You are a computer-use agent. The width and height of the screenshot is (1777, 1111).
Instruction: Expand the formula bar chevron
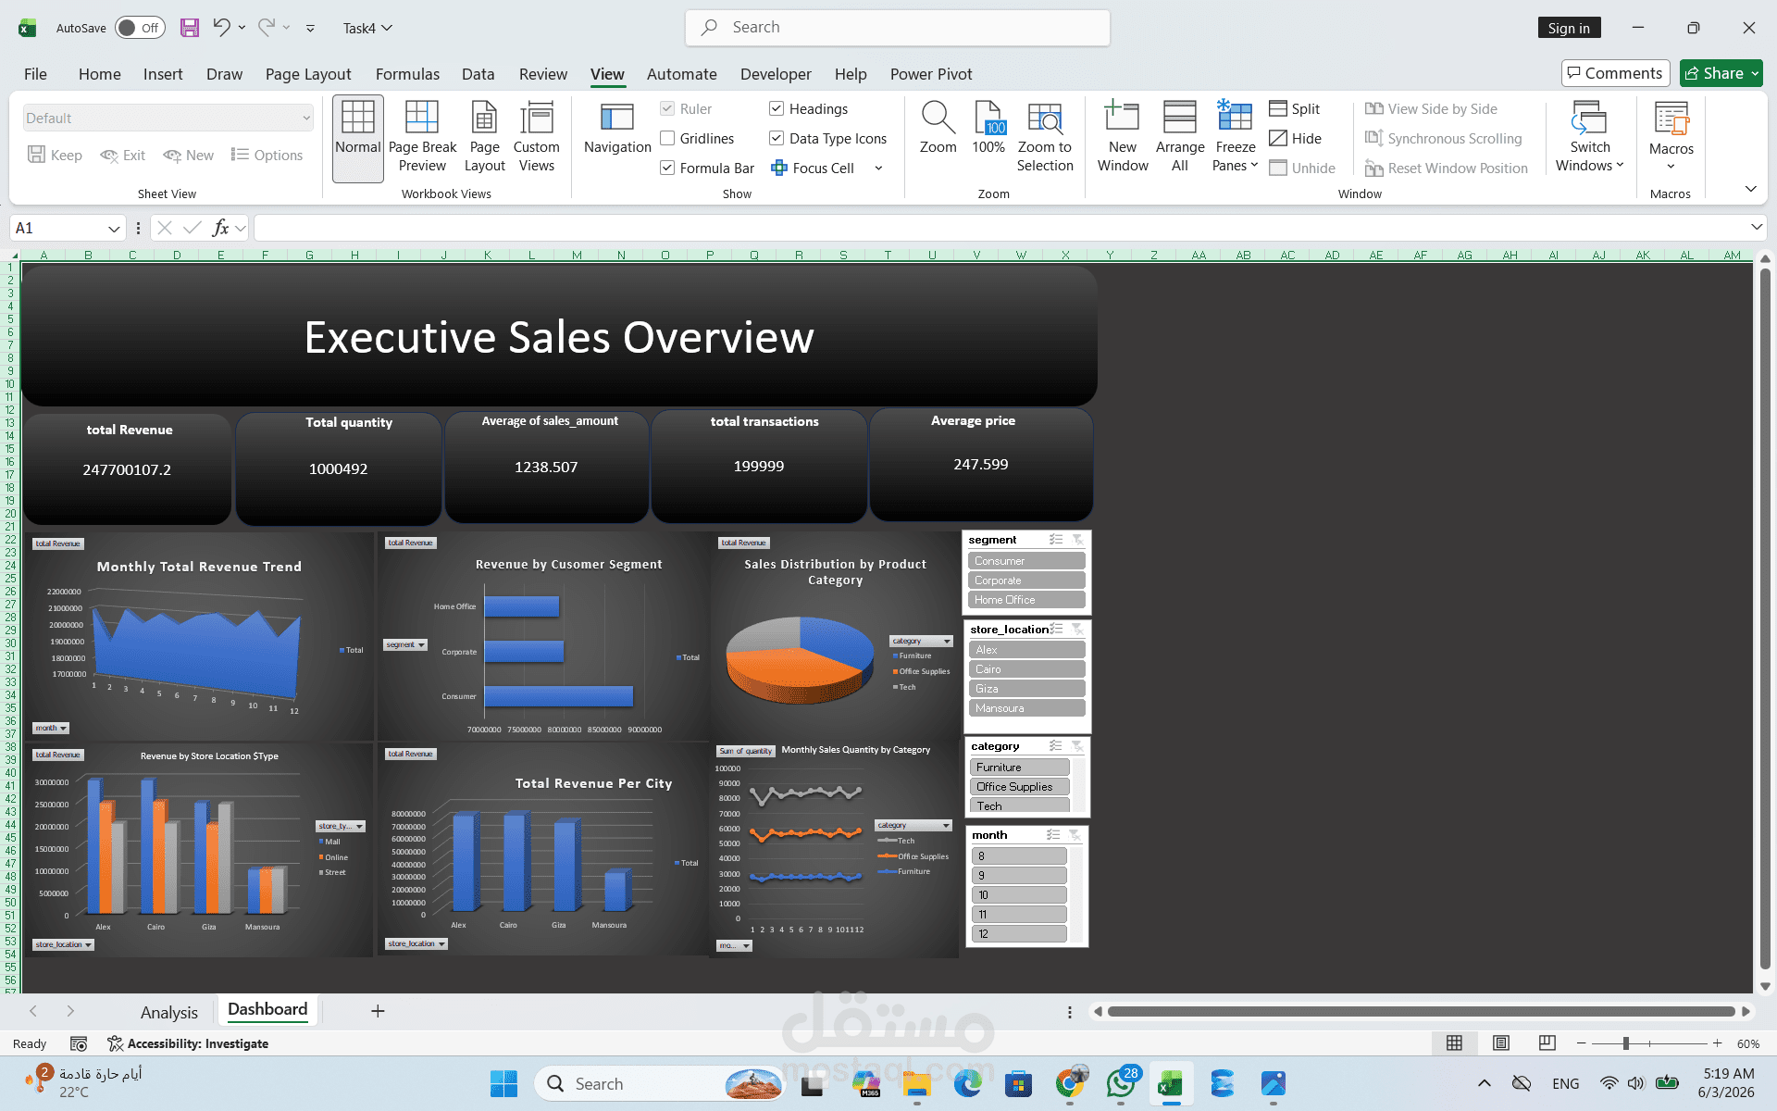[x=1756, y=227]
